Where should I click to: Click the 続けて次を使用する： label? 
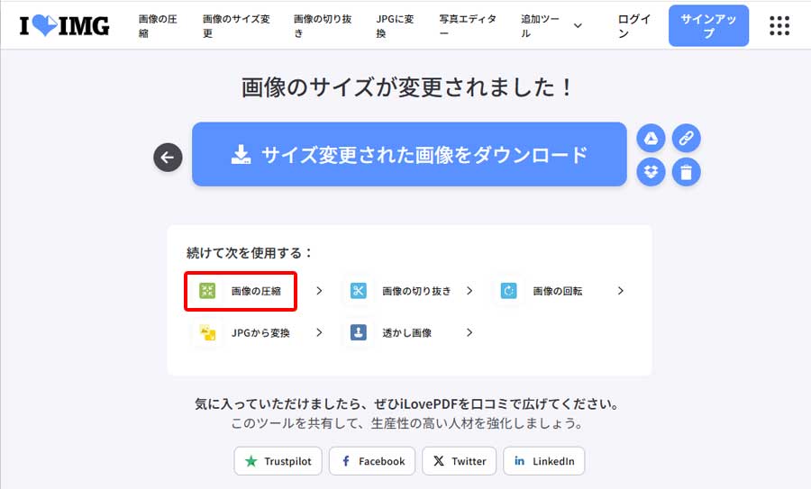click(x=250, y=253)
